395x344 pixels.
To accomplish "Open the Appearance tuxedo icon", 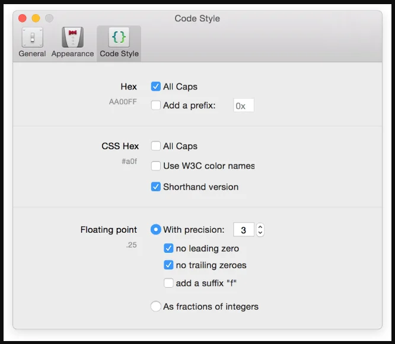I will (72, 37).
